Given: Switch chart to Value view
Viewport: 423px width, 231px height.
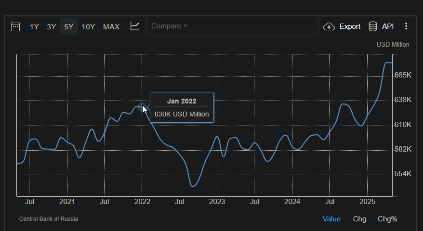Looking at the screenshot, I should click(x=331, y=219).
